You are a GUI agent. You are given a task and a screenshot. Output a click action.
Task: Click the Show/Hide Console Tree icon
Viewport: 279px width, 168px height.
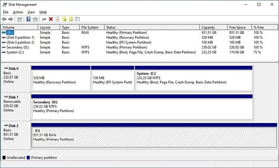(x=20, y=19)
